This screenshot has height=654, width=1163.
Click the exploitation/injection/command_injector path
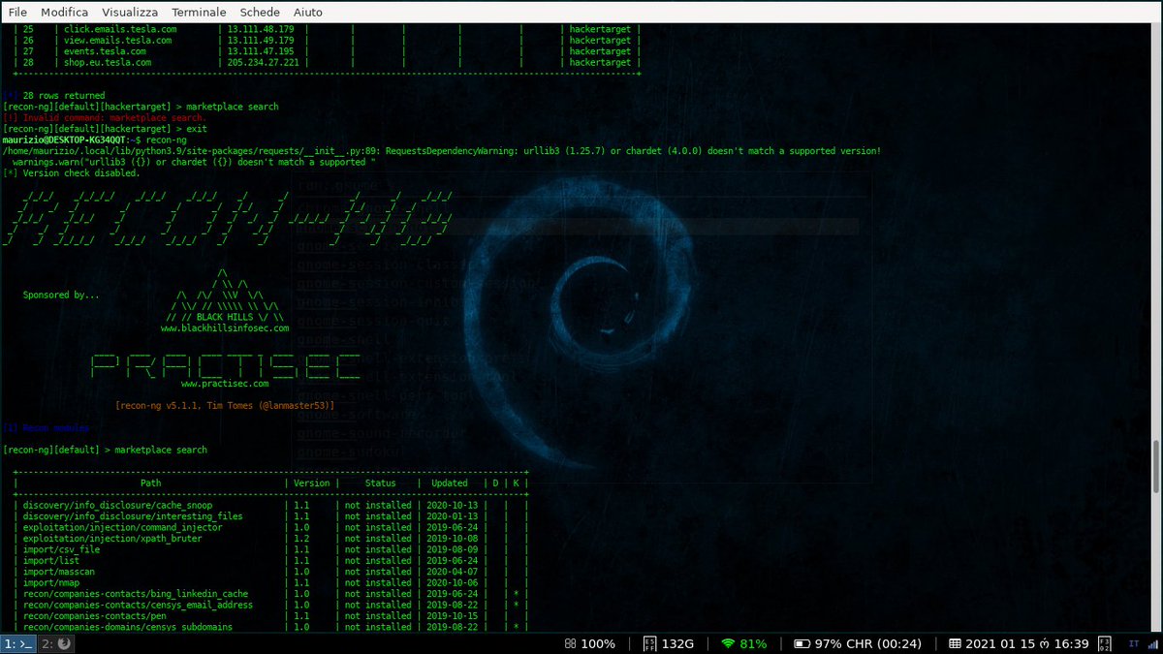coord(123,527)
